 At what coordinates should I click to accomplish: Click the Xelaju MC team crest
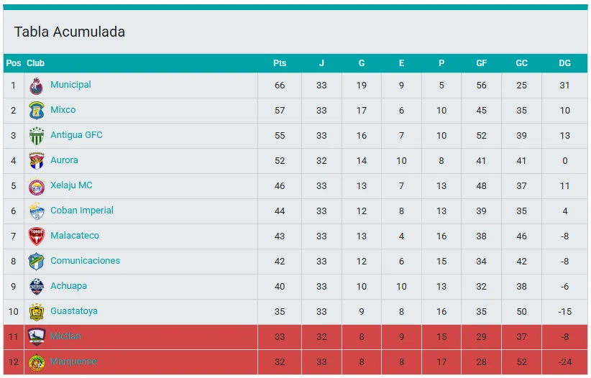coord(37,186)
